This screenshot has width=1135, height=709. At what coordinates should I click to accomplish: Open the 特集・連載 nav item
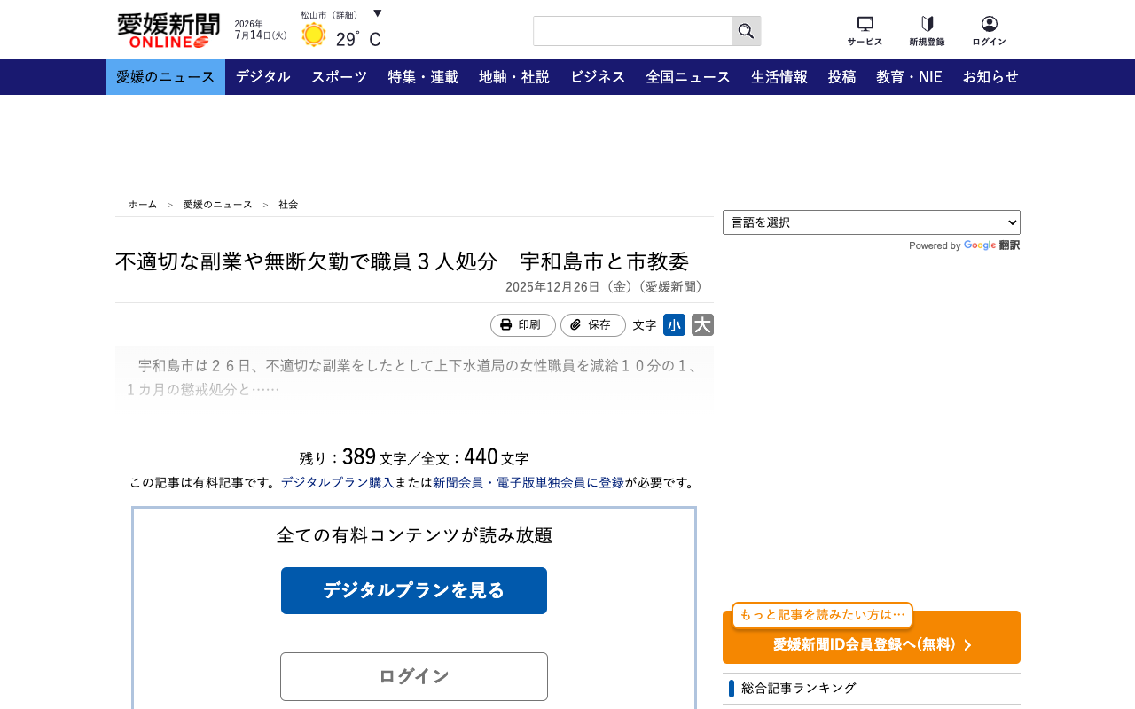point(423,77)
